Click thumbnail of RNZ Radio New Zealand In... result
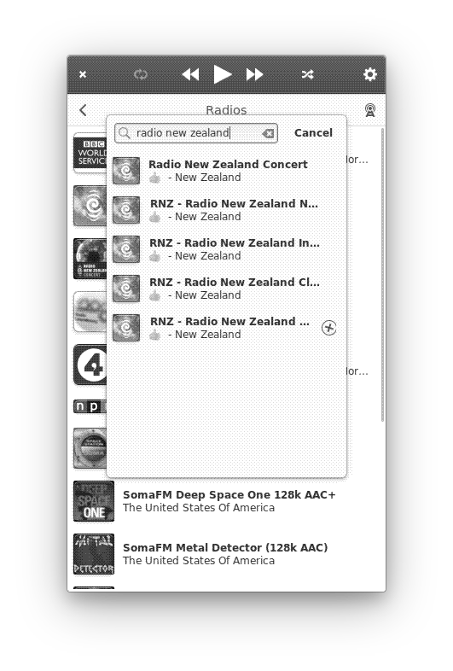This screenshot has height=671, width=453. coord(126,249)
